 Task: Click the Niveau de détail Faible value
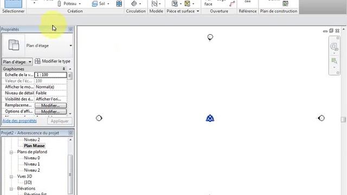[50, 93]
